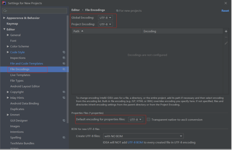This screenshot has height=150, width=232.
Task: Click project-level icon next to Copyright
Action: pyautogui.click(x=64, y=92)
